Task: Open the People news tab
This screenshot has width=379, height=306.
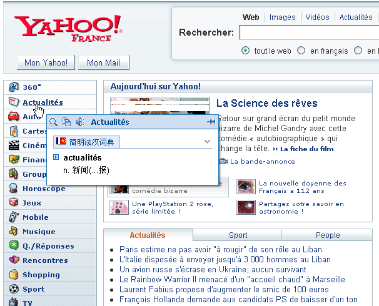Action: coord(328,235)
